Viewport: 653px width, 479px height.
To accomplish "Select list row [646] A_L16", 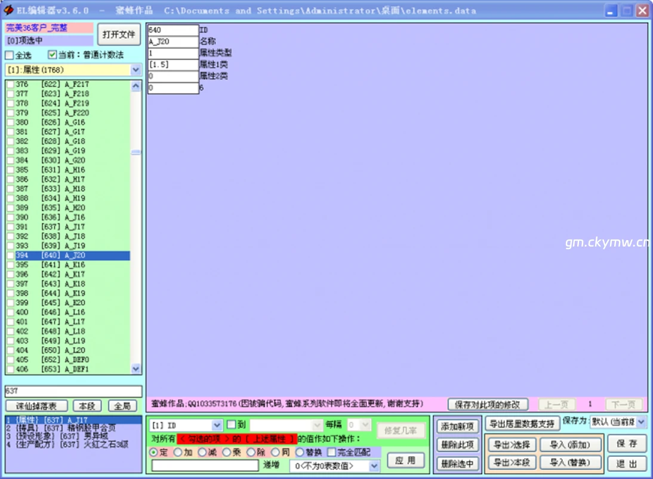I will point(72,312).
